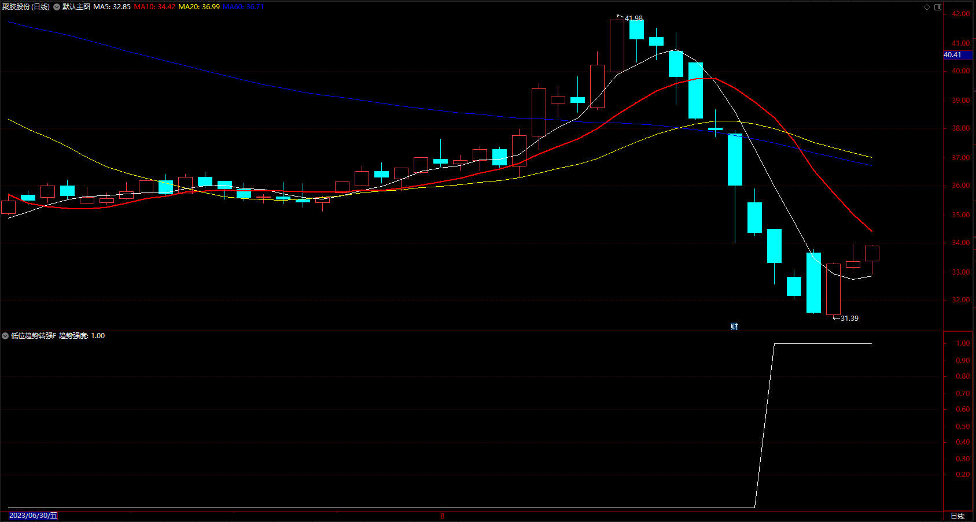
Task: Click the 财 marker below the candles
Action: point(734,327)
